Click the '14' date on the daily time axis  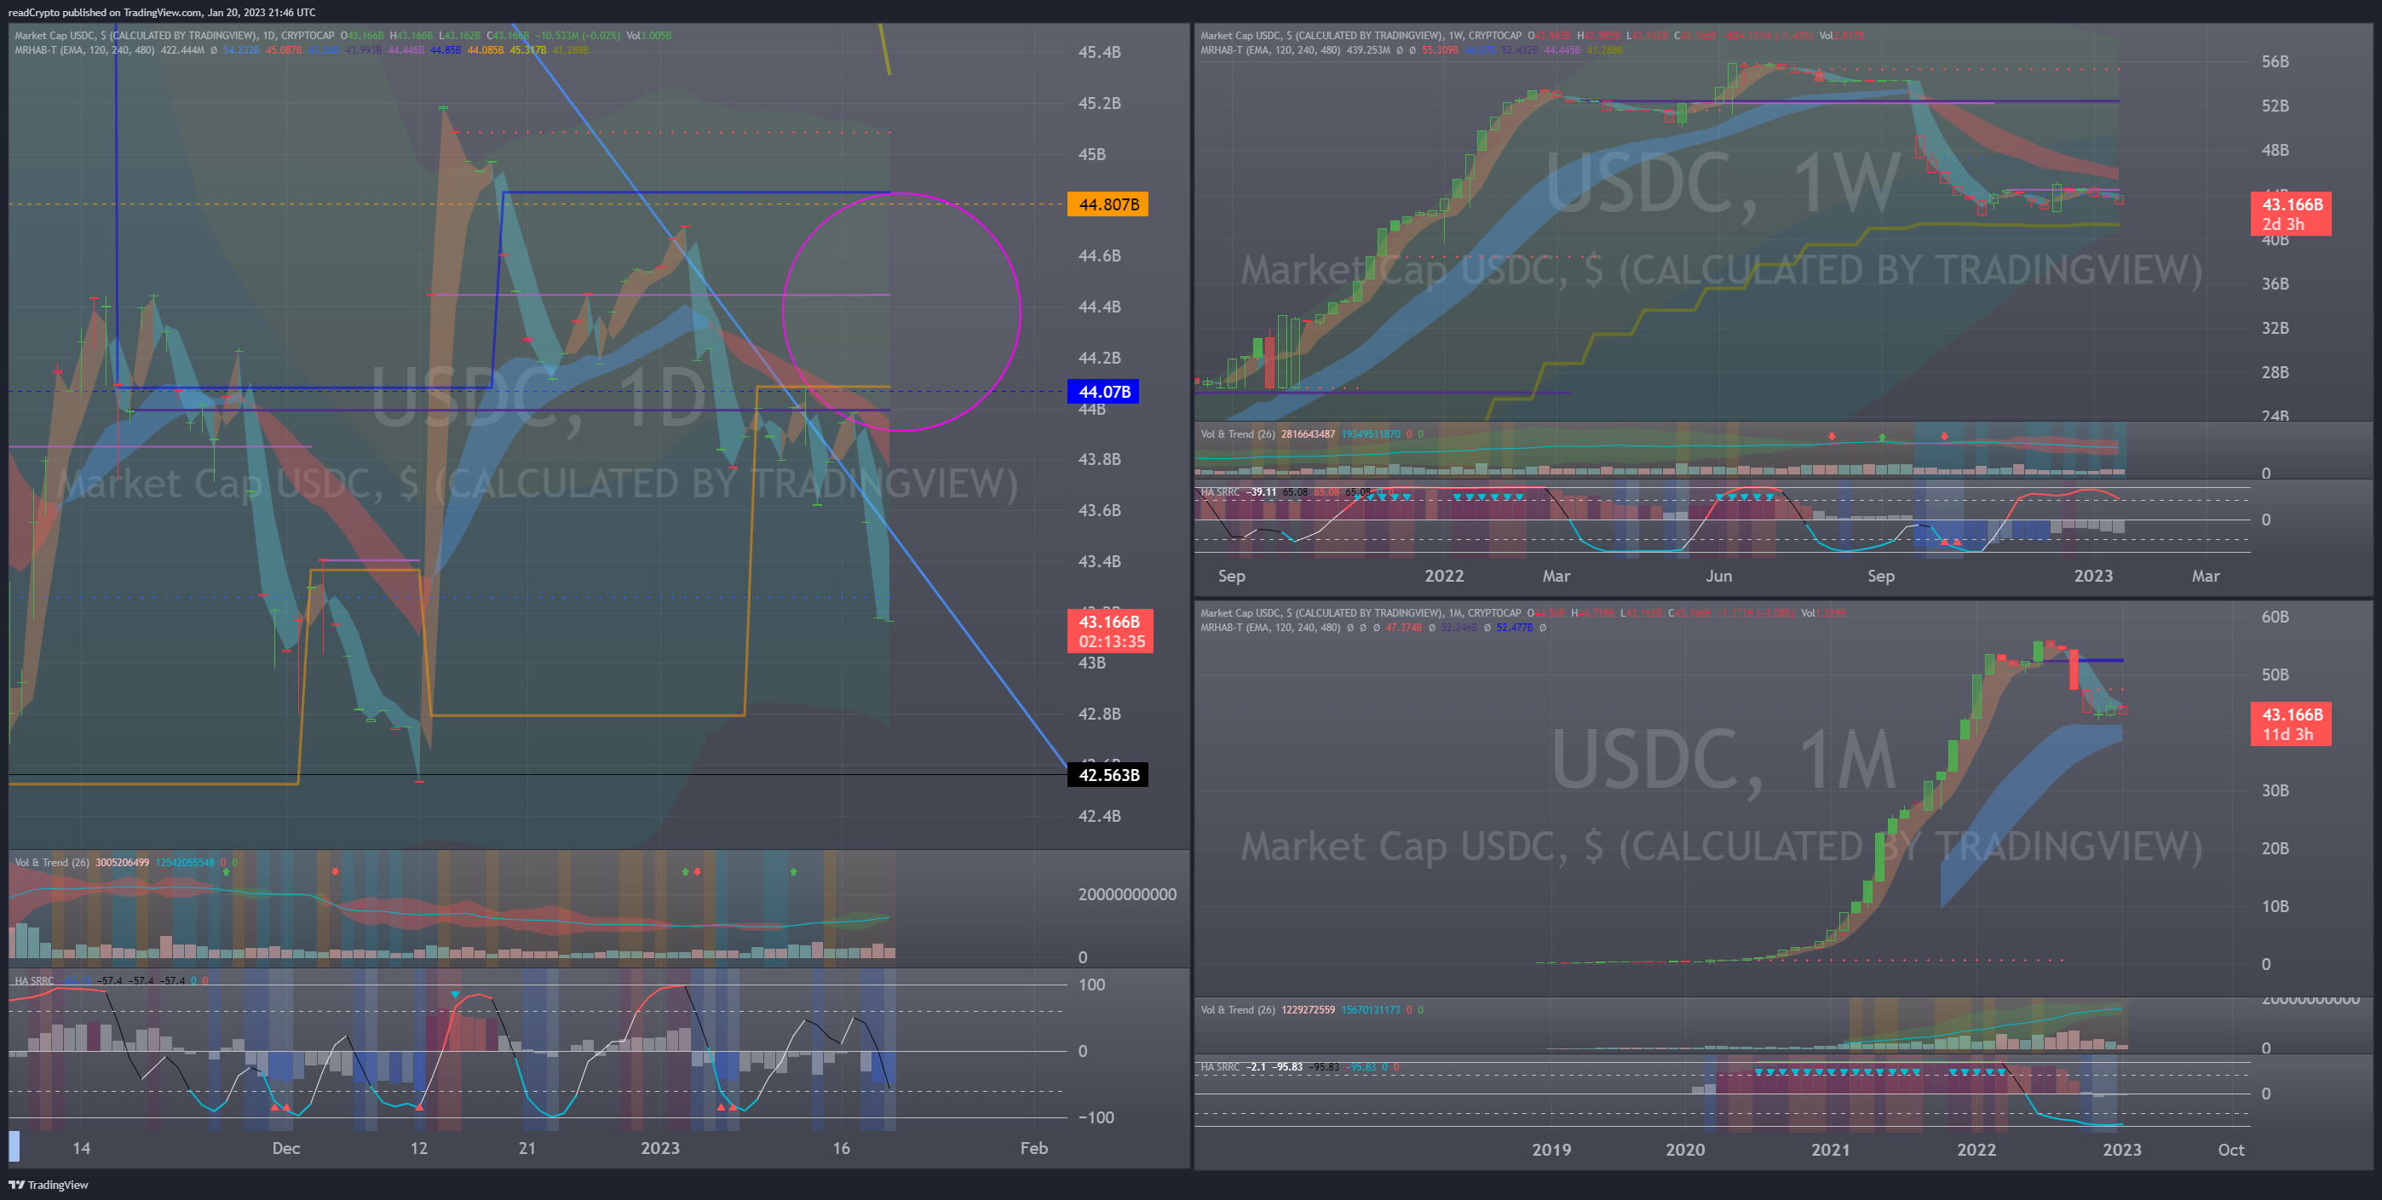point(82,1148)
